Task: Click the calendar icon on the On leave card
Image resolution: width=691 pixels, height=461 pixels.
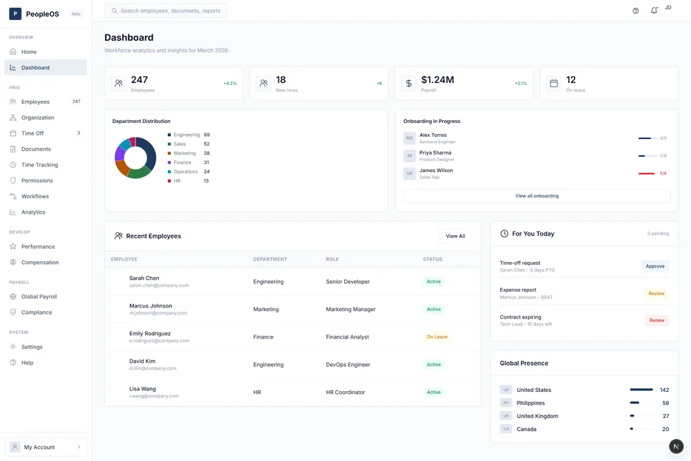Action: pos(554,83)
